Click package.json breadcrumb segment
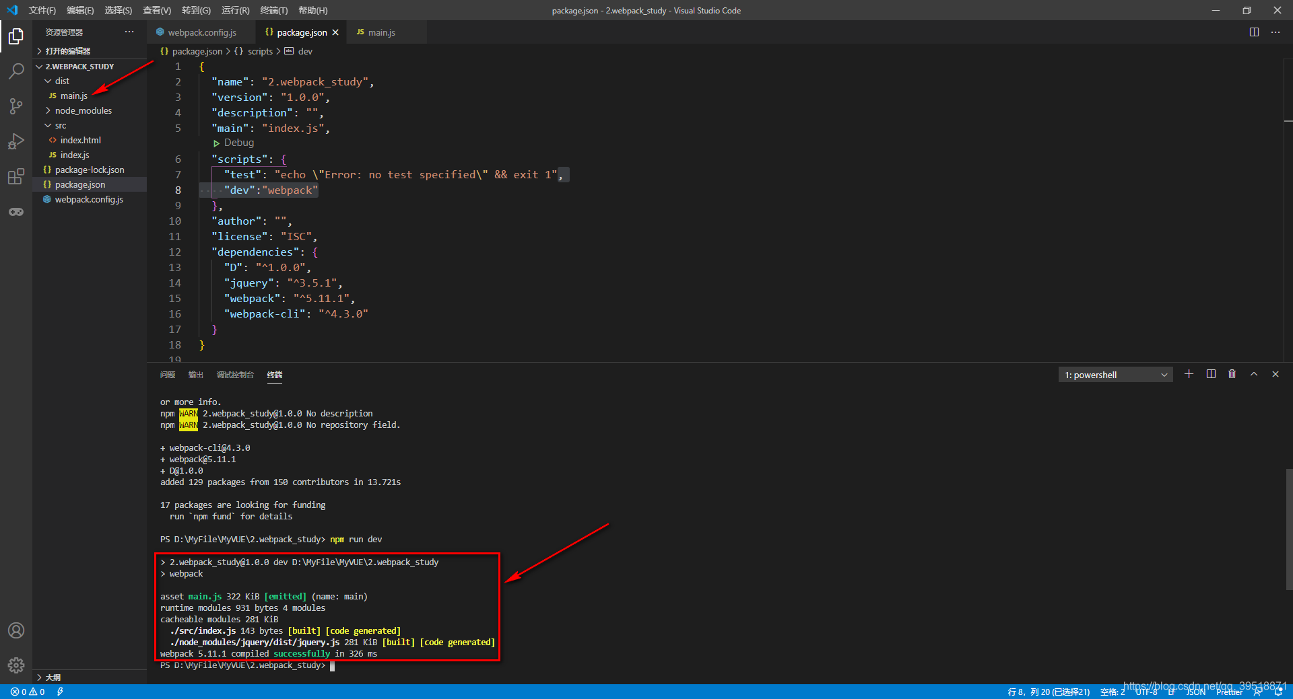 [191, 51]
